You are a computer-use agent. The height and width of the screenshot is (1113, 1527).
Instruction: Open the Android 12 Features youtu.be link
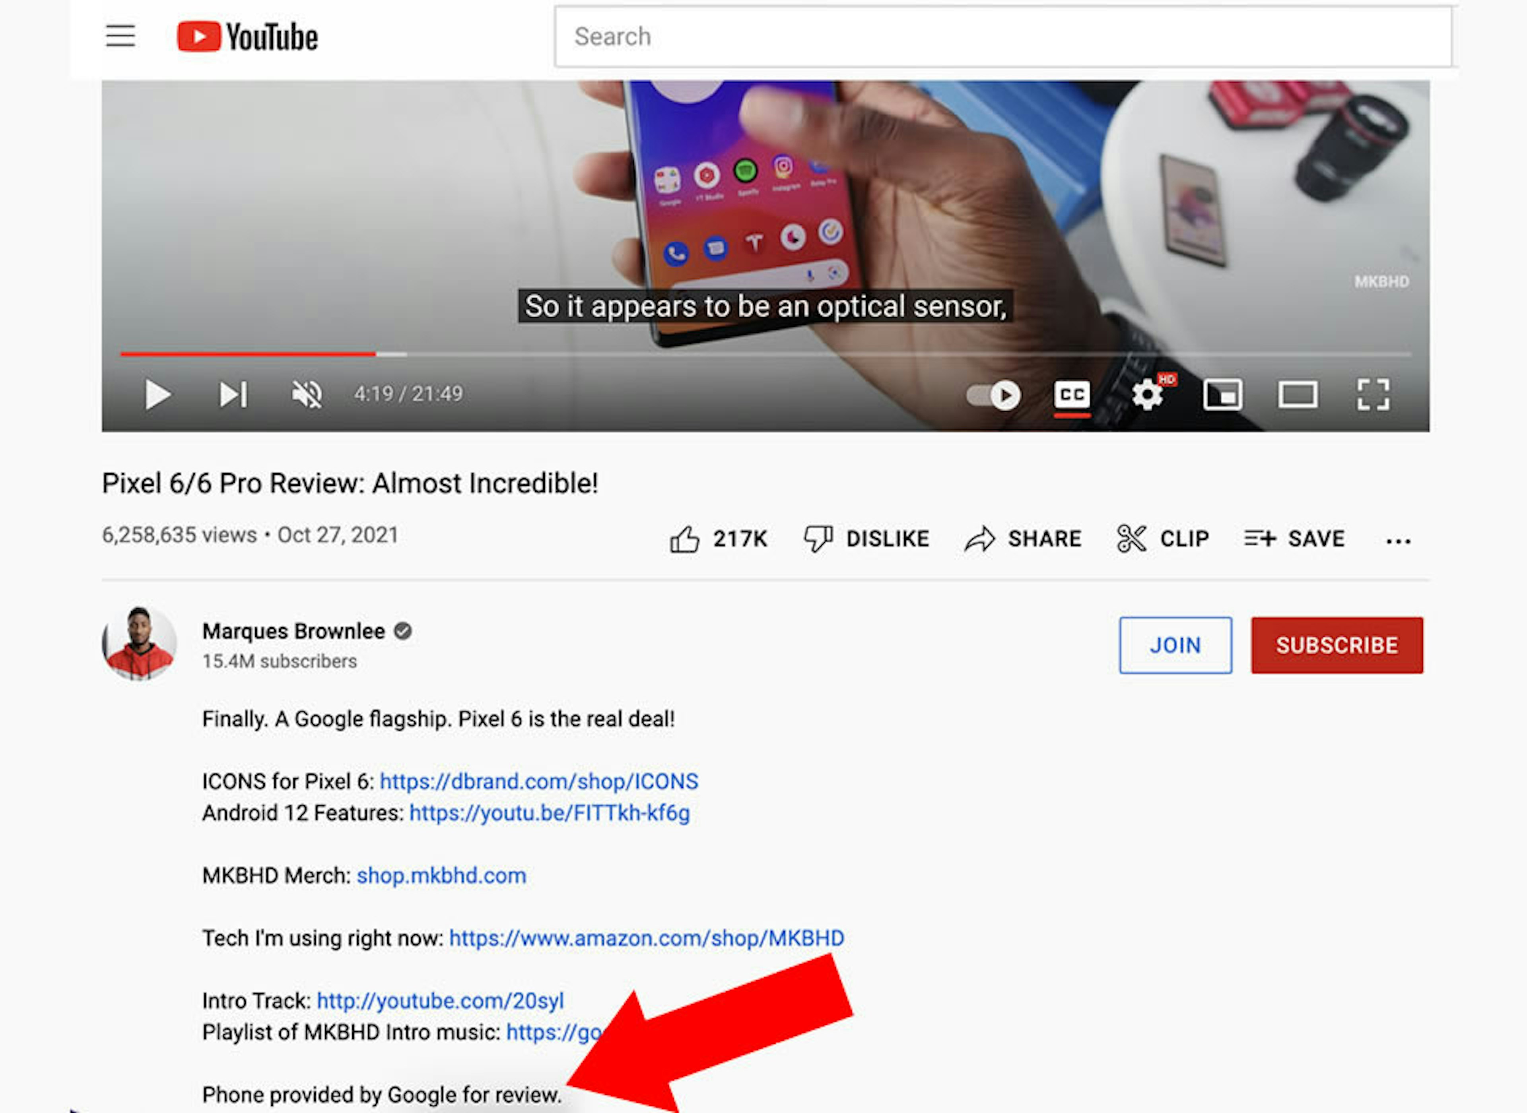coord(550,813)
